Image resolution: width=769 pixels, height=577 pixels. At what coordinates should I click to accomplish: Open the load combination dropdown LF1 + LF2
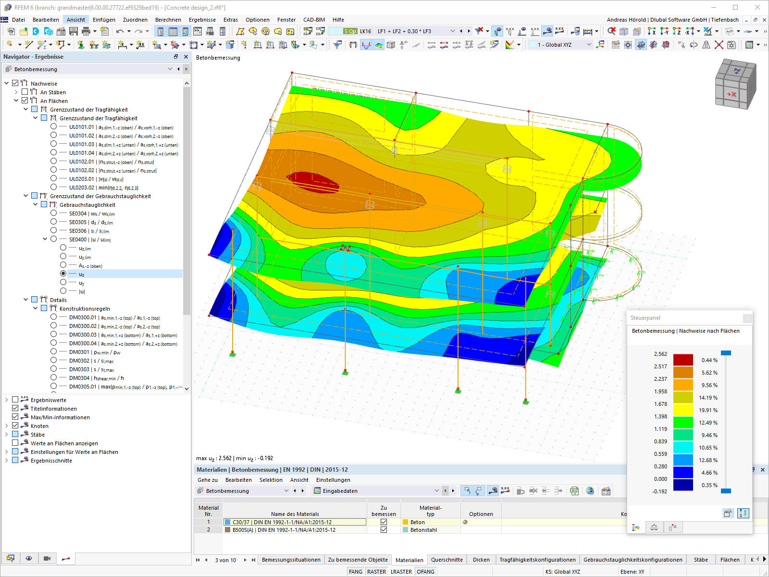tap(454, 31)
